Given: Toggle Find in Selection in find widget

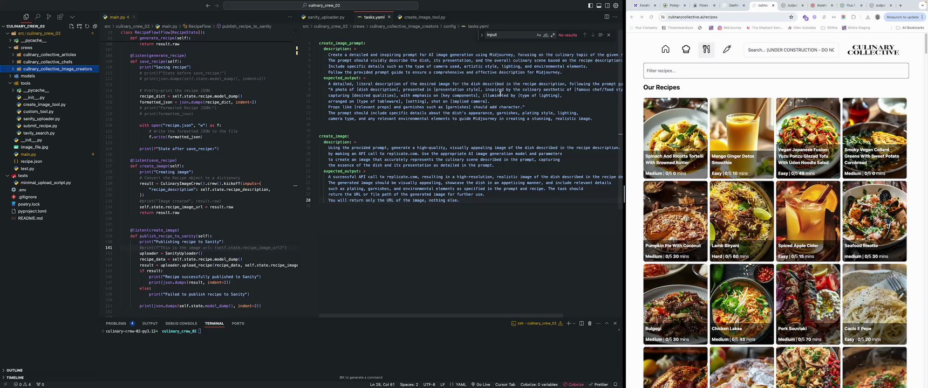Looking at the screenshot, I should click(x=601, y=35).
